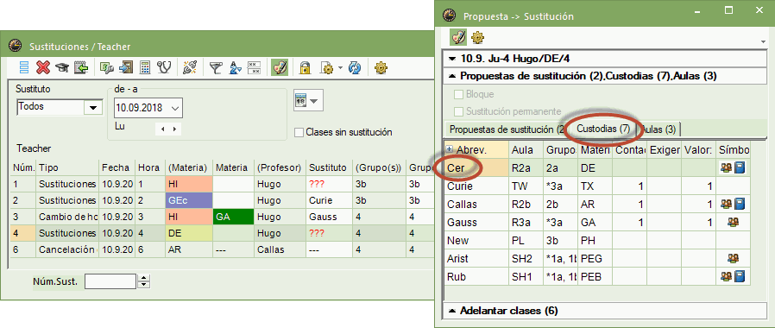775x328 pixels.
Task: Click the door with blue arrow icon
Action: pyautogui.click(x=126, y=67)
